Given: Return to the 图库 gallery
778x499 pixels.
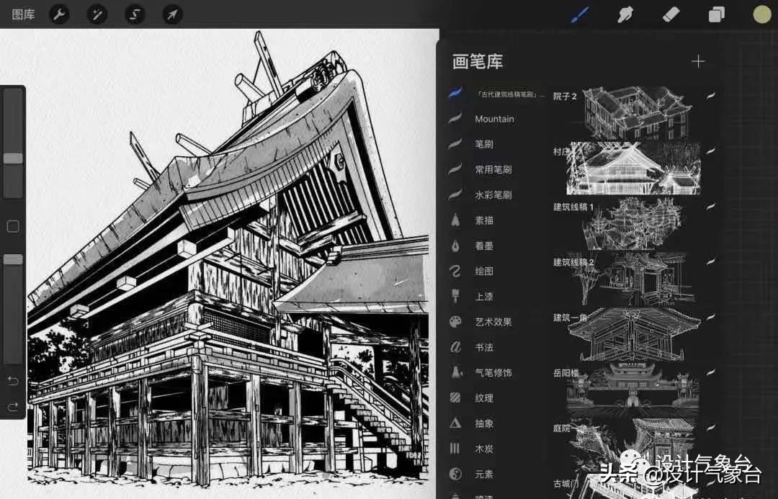Looking at the screenshot, I should (x=23, y=14).
